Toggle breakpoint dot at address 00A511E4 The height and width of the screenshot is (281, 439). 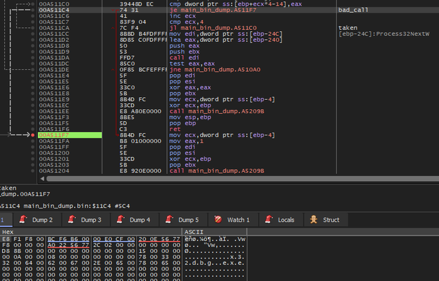coord(33,76)
